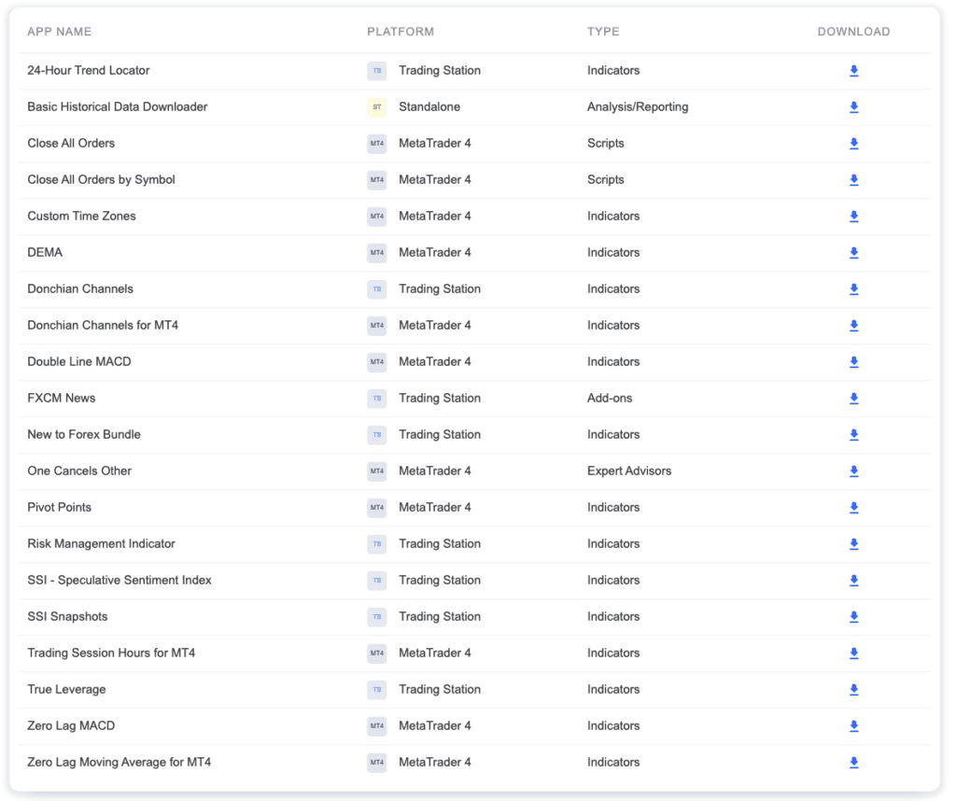Click the Custom Time Zones app name

pyautogui.click(x=82, y=217)
